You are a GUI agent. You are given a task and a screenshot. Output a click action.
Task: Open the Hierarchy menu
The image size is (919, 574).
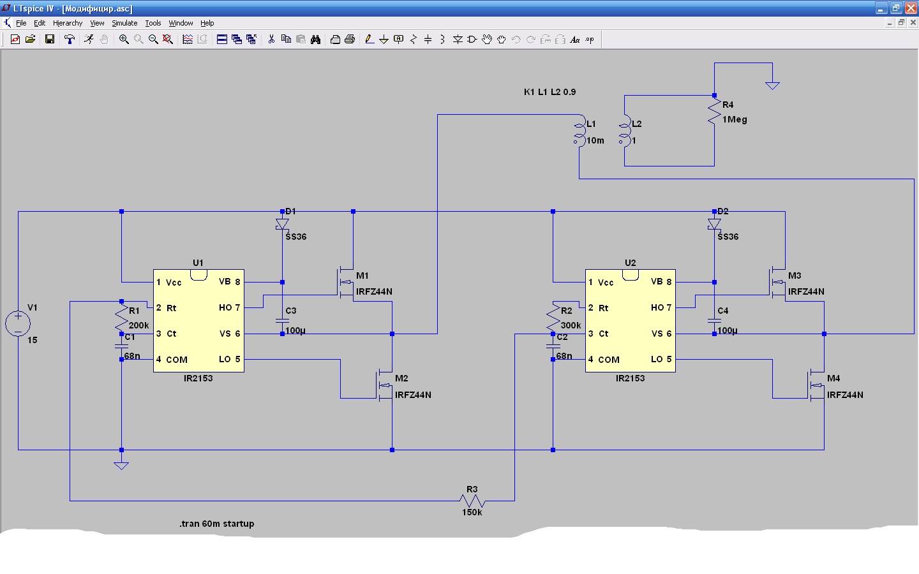[68, 23]
